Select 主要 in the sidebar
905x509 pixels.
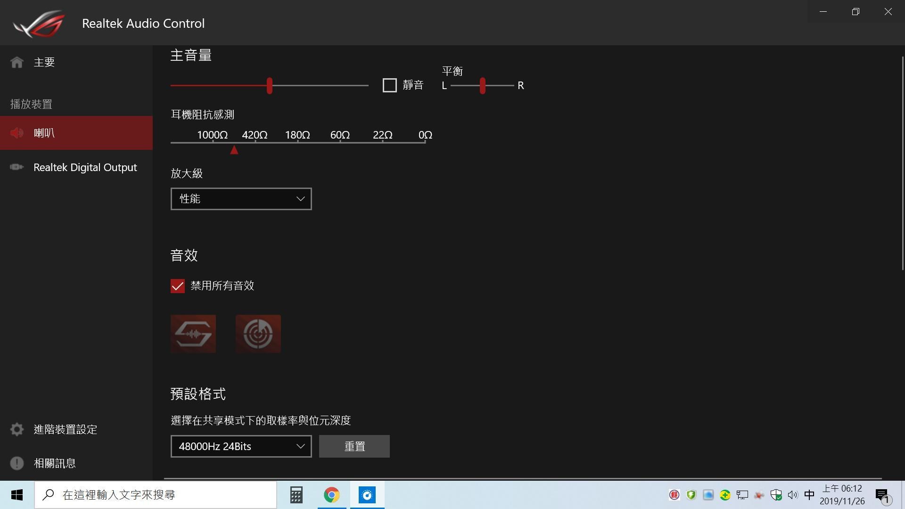(44, 61)
